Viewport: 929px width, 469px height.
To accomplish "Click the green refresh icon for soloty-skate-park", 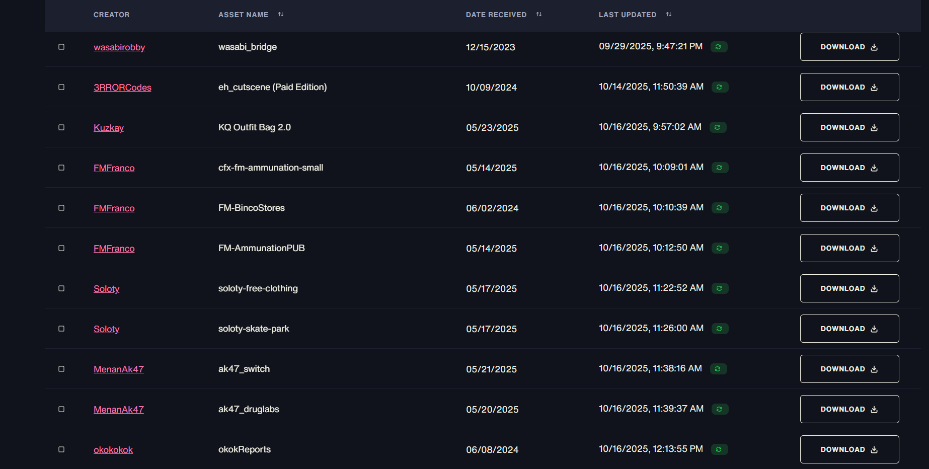I will coord(720,329).
